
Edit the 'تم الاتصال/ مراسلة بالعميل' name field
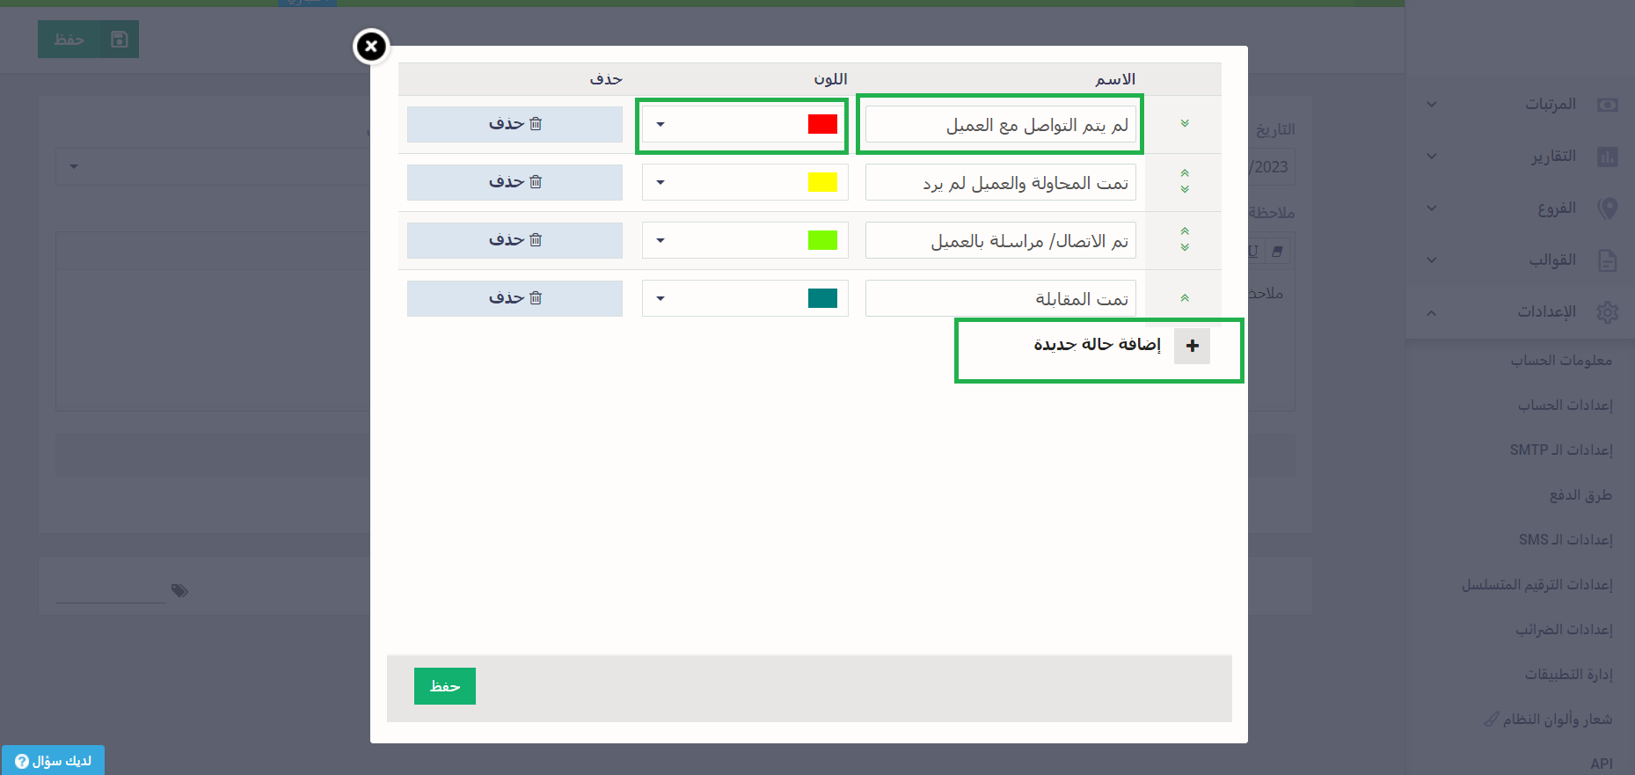click(1000, 240)
